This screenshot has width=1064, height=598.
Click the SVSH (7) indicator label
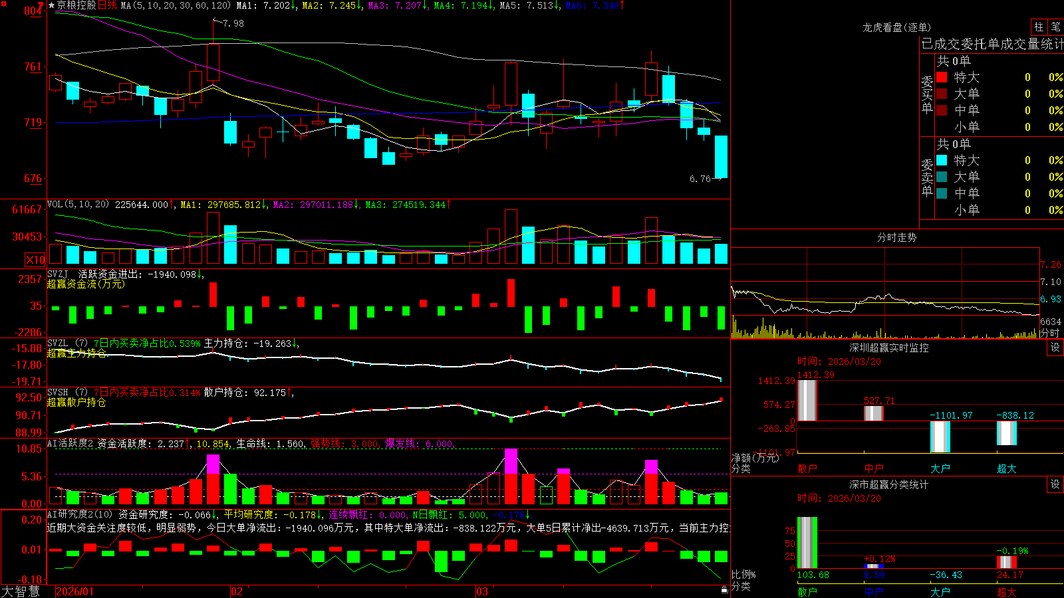click(67, 393)
